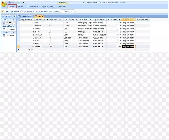The height and width of the screenshot is (140, 169).
Task: Open the Customize Quick Access Toolbar dropdown
Action: point(23,2)
